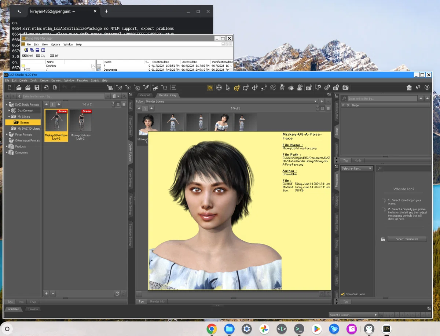Open the Options menu in Wine File Manager
Image resolution: width=440 pixels, height=336 pixels.
click(56, 44)
